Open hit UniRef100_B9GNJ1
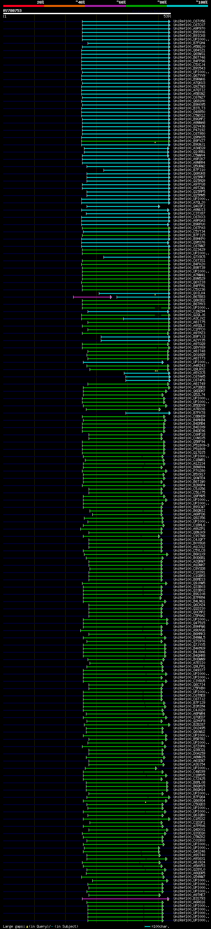This screenshot has height=929, width=211. [189, 145]
